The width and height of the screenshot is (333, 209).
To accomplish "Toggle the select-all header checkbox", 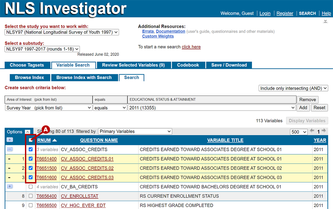I will (31, 140).
